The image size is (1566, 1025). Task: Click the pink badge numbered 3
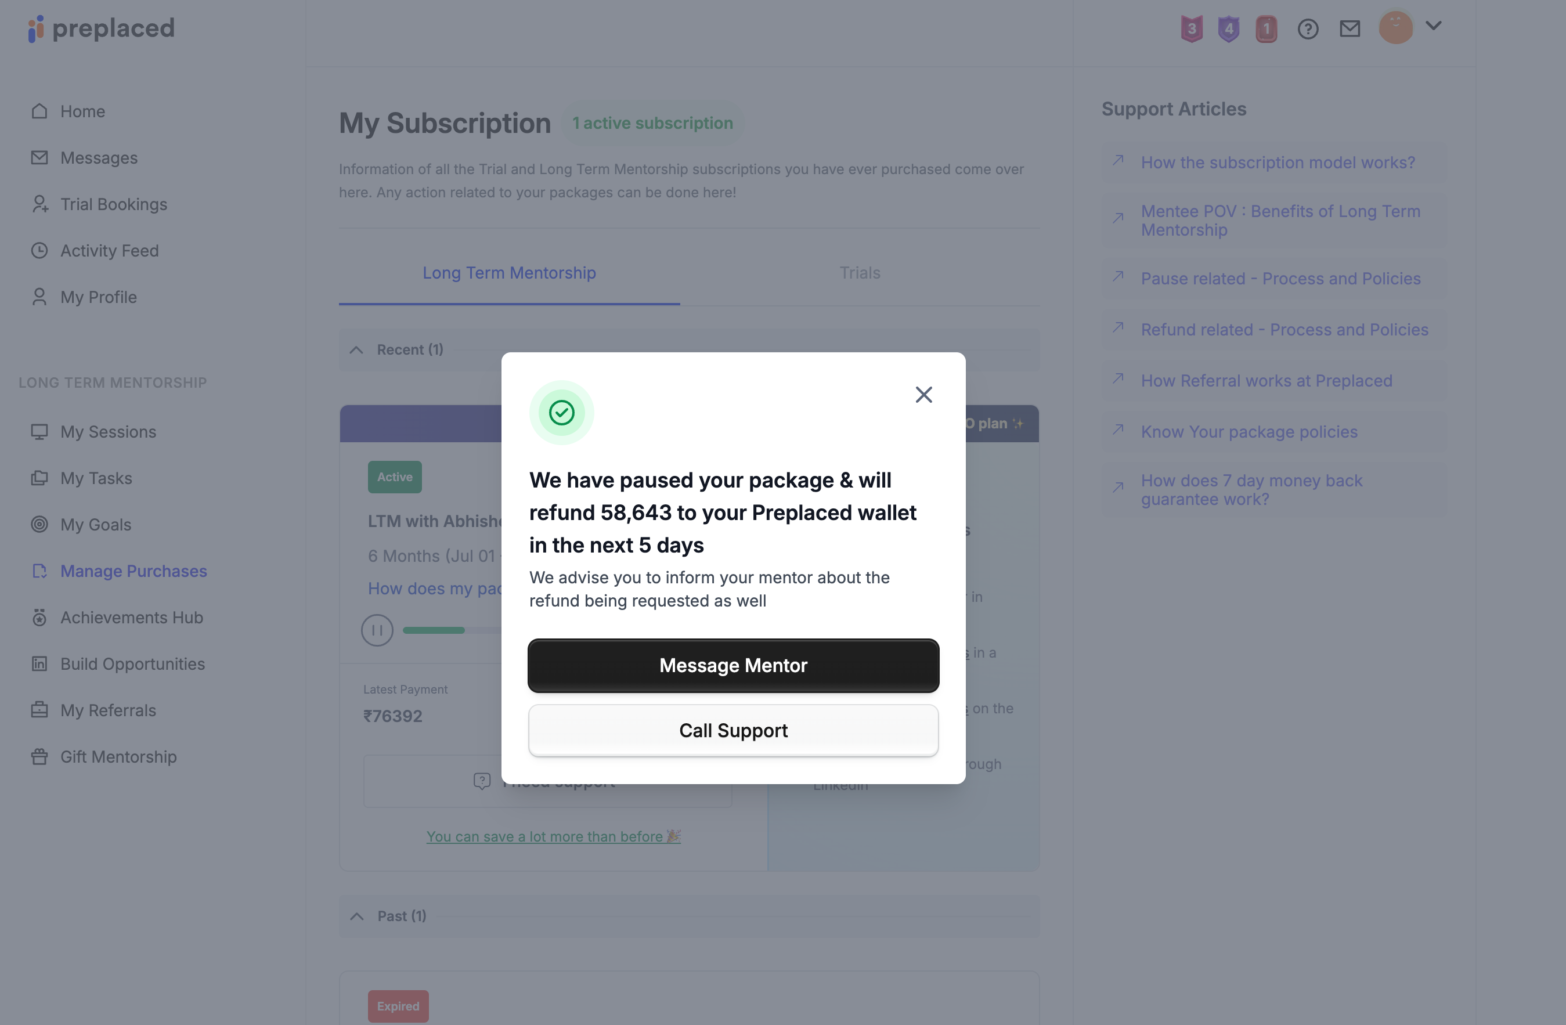point(1191,29)
